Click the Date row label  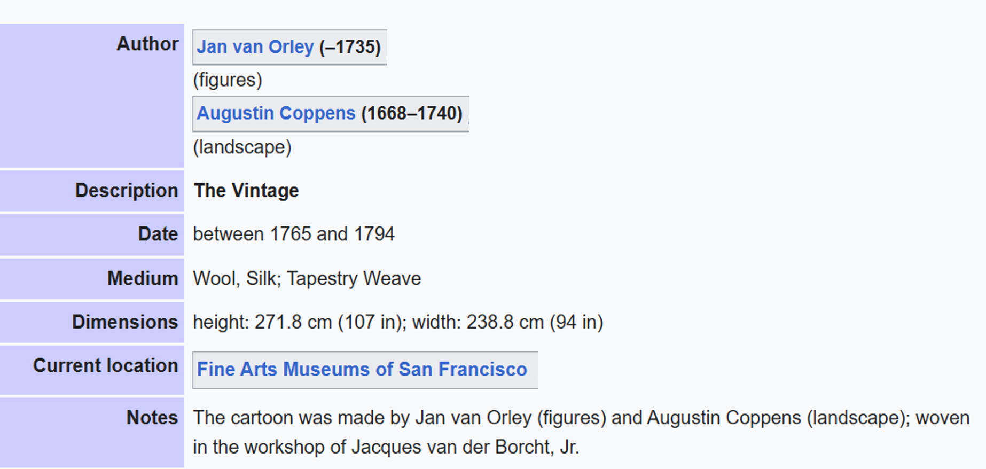click(158, 234)
